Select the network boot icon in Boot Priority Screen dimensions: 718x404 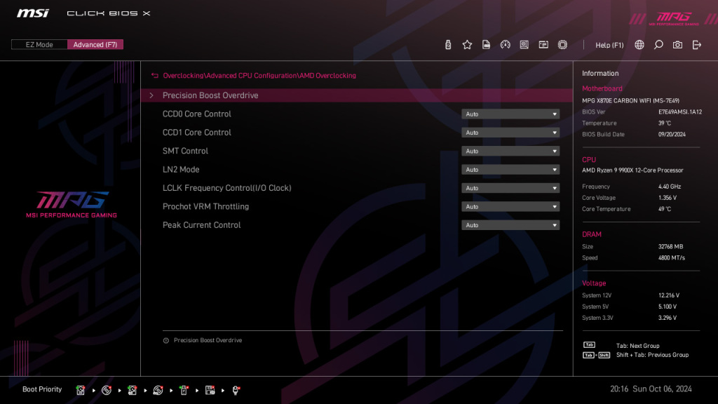point(236,389)
